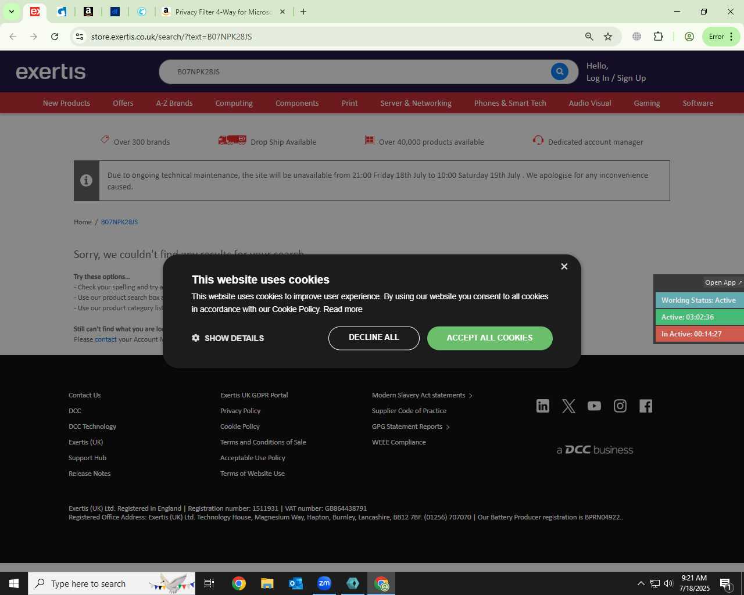
Task: Click into the B07NPK28JS search field
Action: coord(355,71)
